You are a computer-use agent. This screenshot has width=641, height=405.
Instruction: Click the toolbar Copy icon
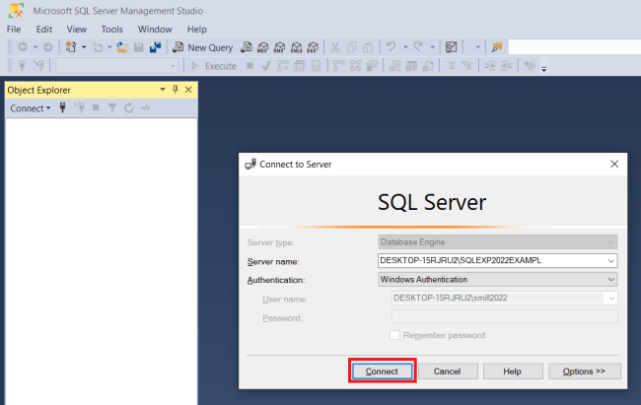(x=352, y=47)
